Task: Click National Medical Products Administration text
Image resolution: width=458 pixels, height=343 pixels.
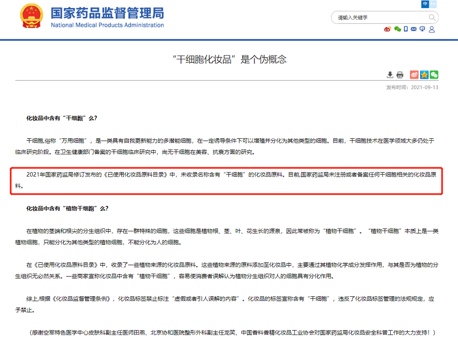Action: (107, 25)
